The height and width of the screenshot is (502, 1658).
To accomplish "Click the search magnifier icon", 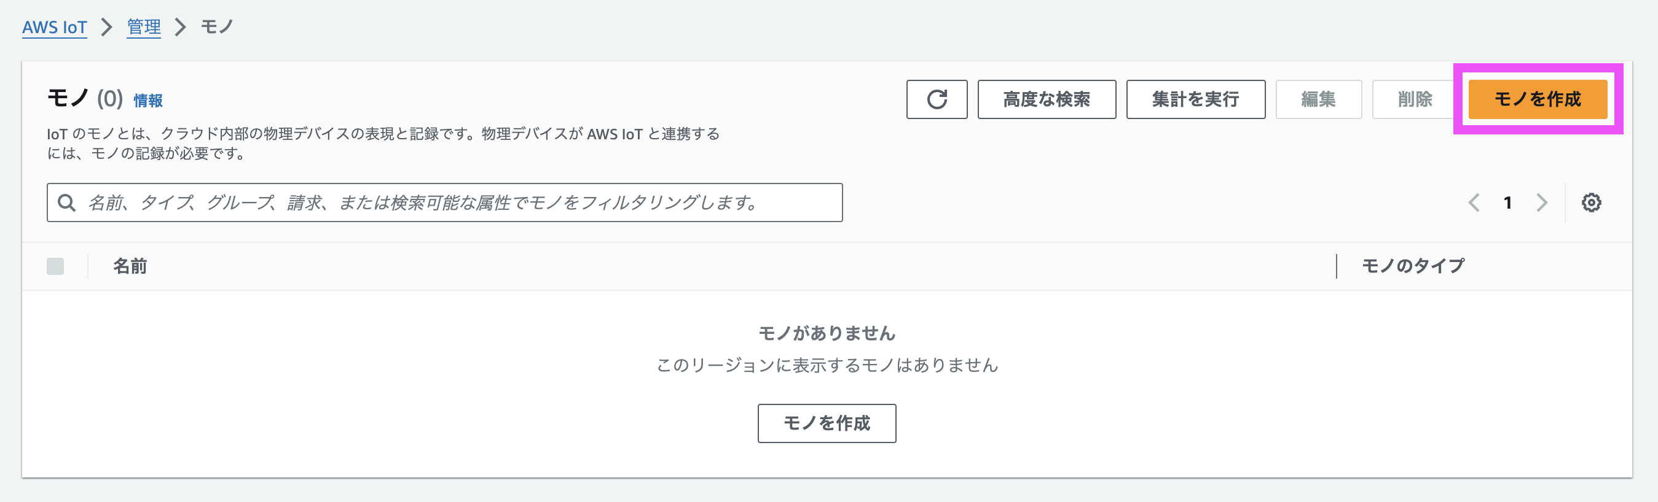I will [x=67, y=203].
